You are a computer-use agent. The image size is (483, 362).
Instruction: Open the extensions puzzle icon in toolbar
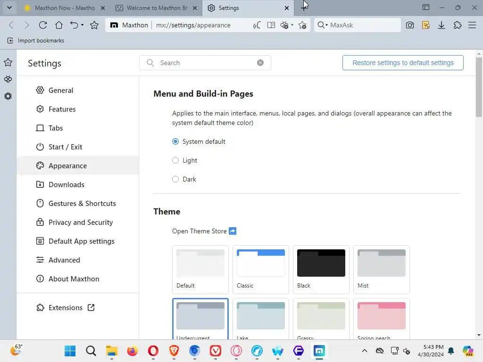click(x=458, y=25)
